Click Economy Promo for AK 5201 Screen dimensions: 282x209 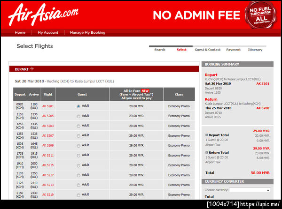pyautogui.click(x=179, y=106)
